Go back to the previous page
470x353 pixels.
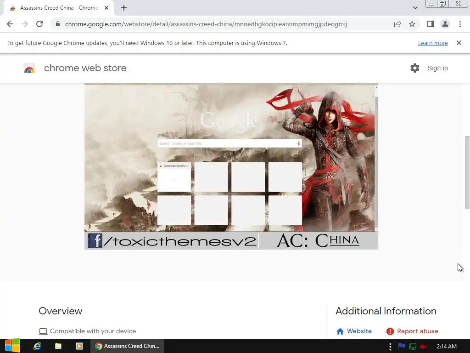tap(10, 24)
